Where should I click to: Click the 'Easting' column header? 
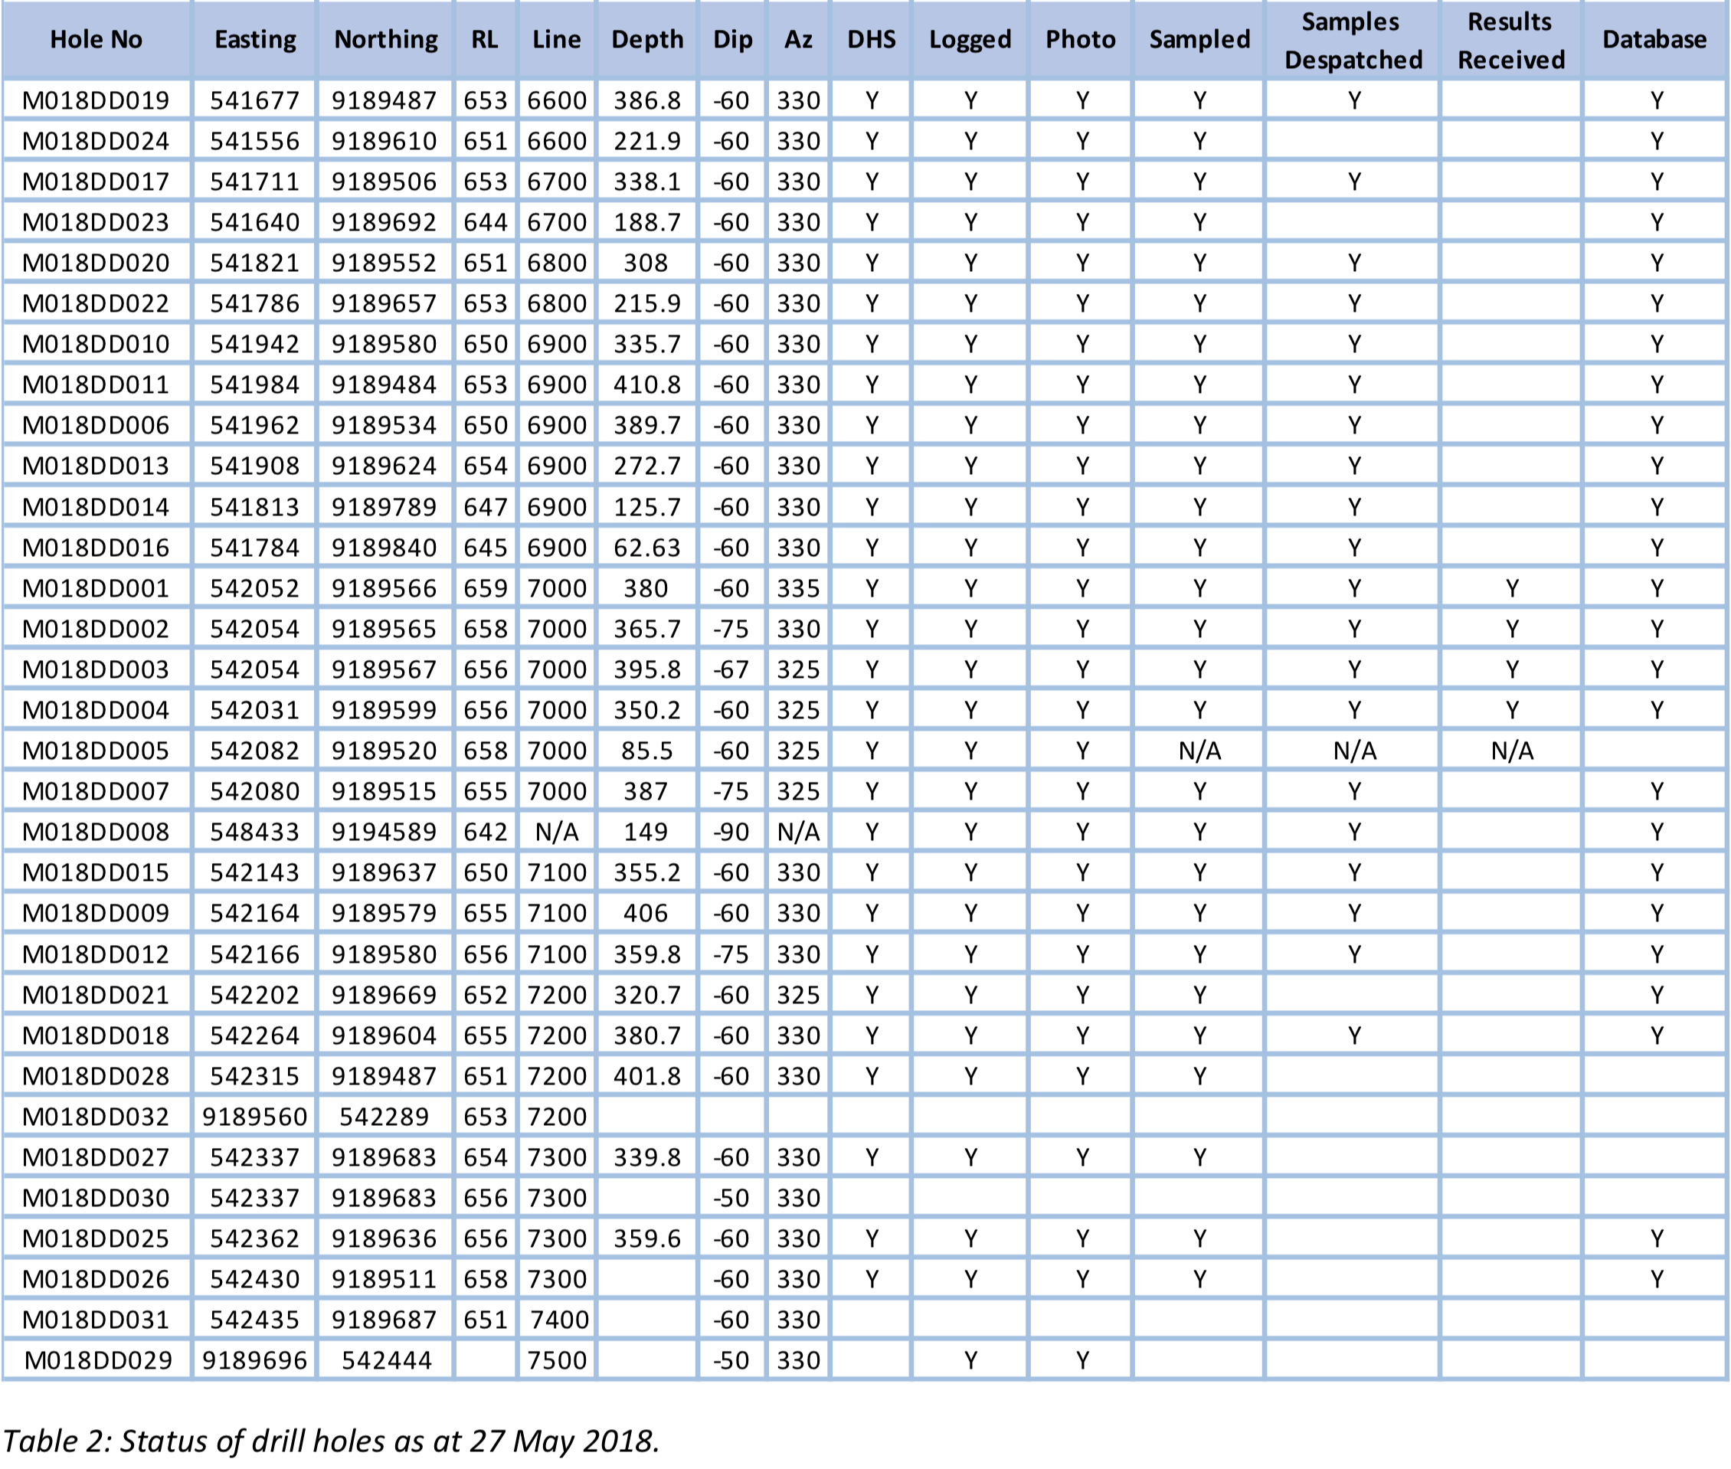[255, 39]
